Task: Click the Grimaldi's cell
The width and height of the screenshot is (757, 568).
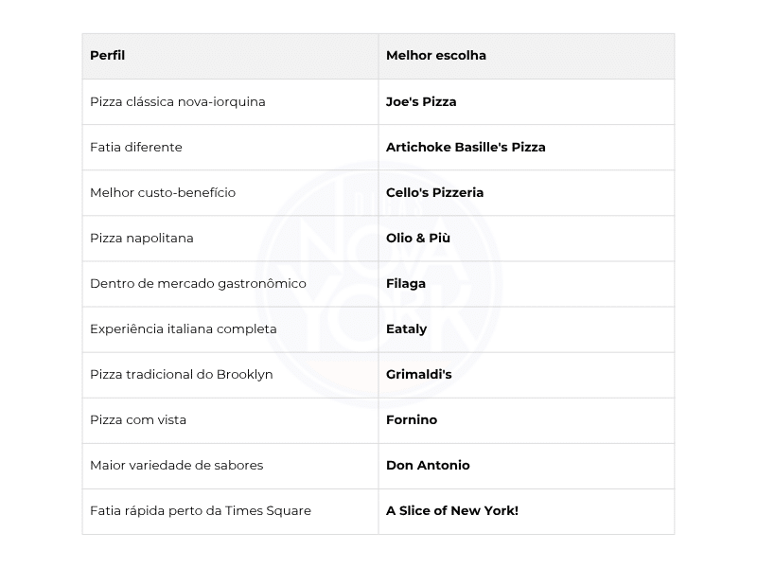Action: [418, 375]
